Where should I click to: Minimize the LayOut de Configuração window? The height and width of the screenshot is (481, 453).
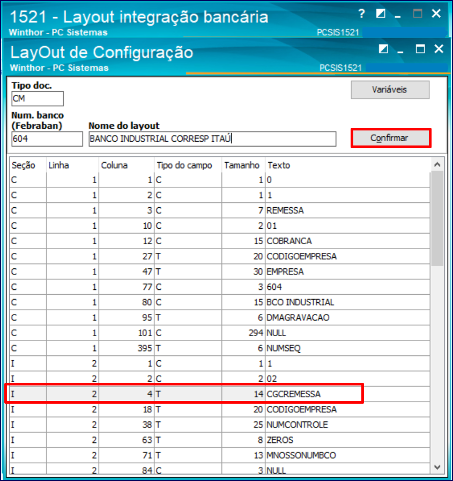click(x=400, y=52)
